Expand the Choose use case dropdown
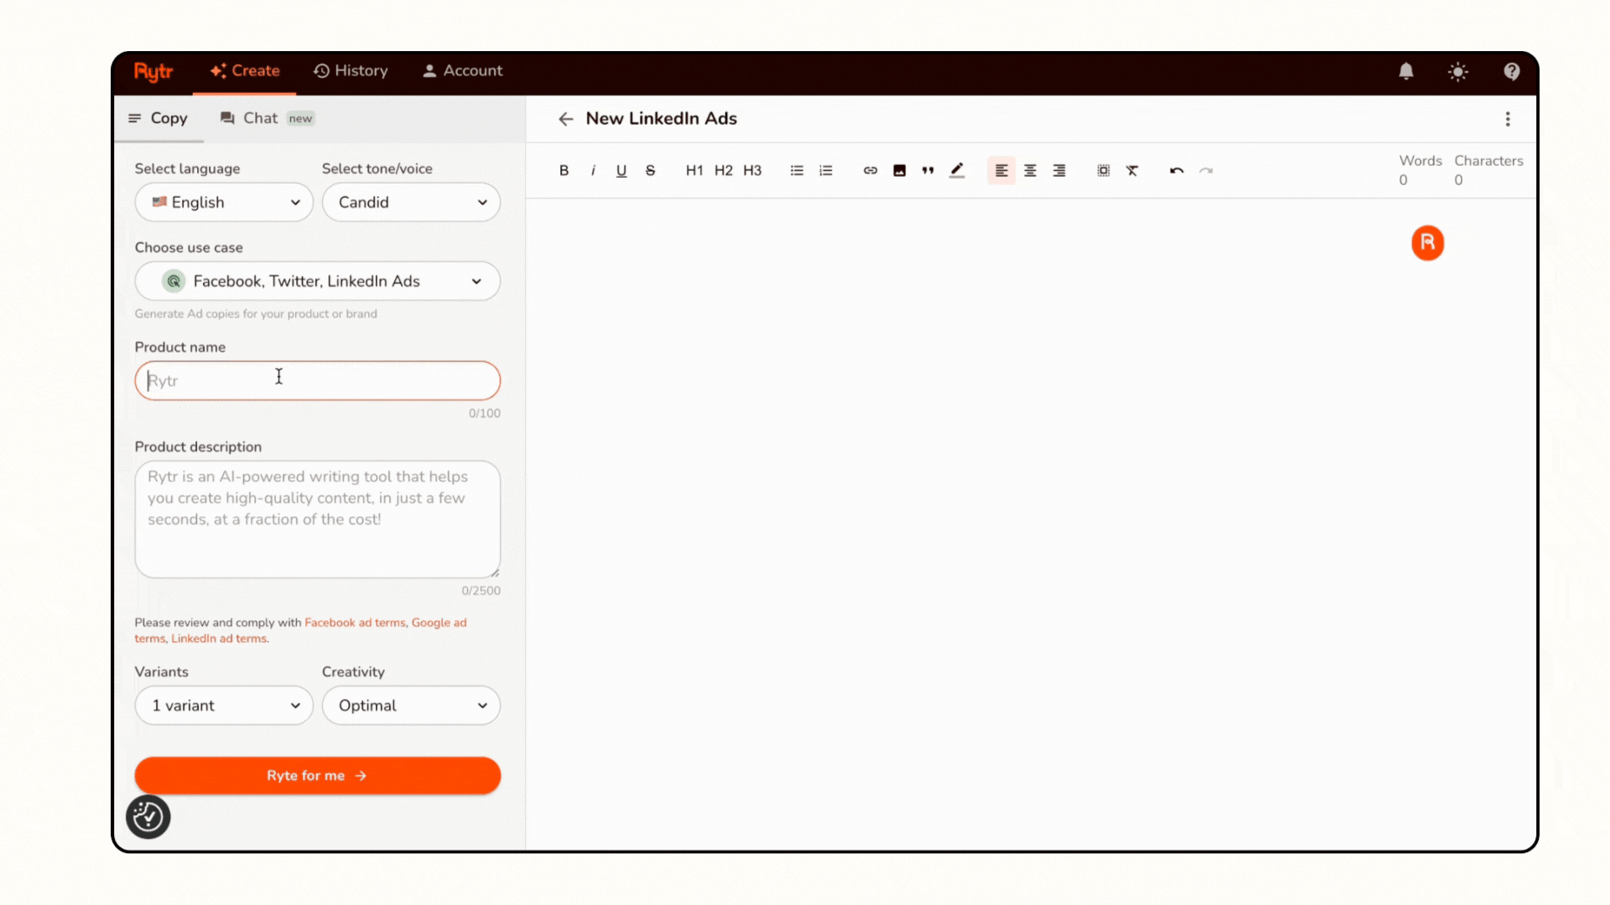This screenshot has width=1610, height=905. tap(317, 281)
